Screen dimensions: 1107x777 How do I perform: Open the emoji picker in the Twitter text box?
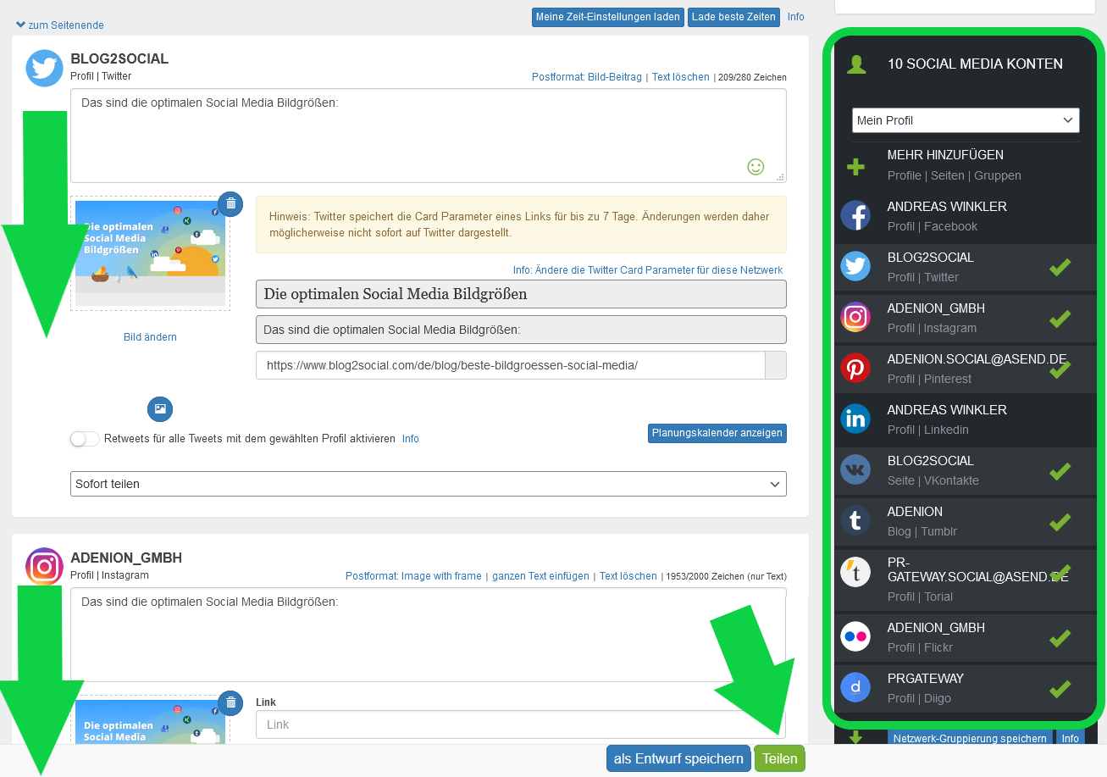click(756, 167)
